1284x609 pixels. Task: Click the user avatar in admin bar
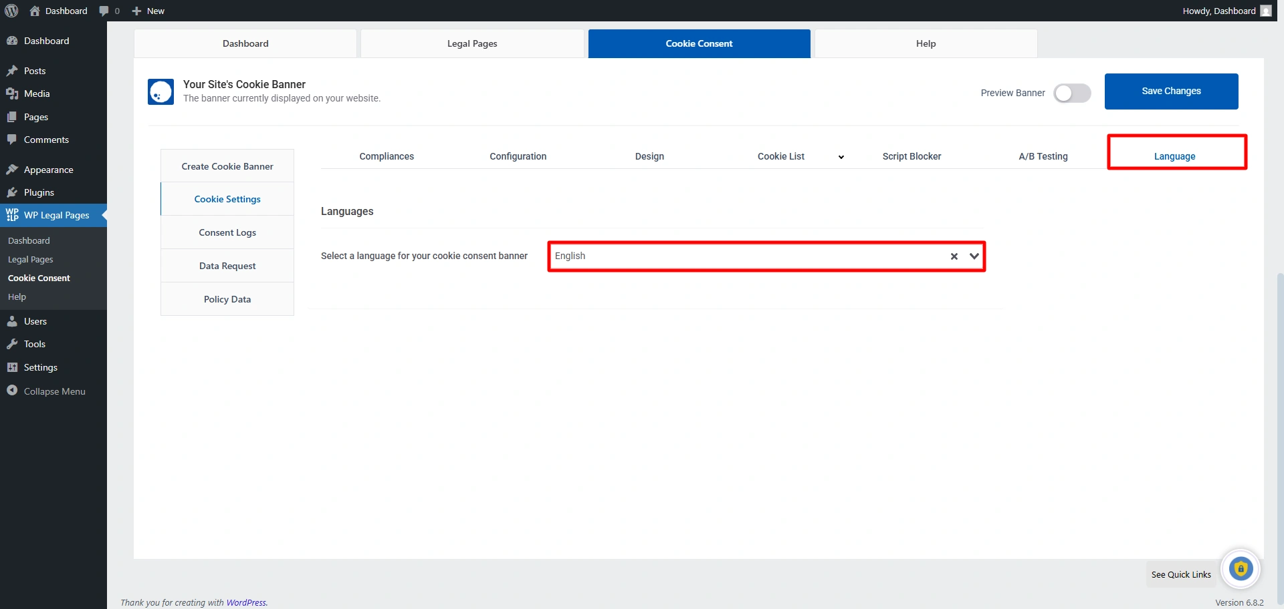(x=1266, y=11)
